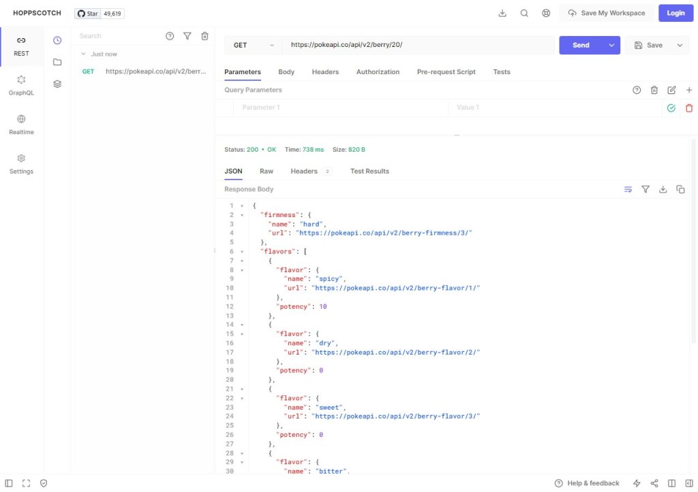Switch layout columns icon in footer
This screenshot has height=492, width=698.
point(671,484)
